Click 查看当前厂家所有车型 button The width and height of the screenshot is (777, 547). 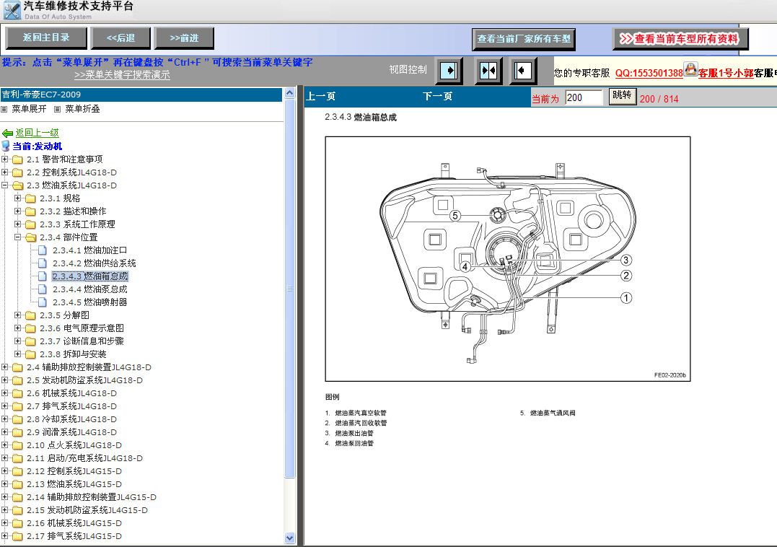click(x=523, y=39)
